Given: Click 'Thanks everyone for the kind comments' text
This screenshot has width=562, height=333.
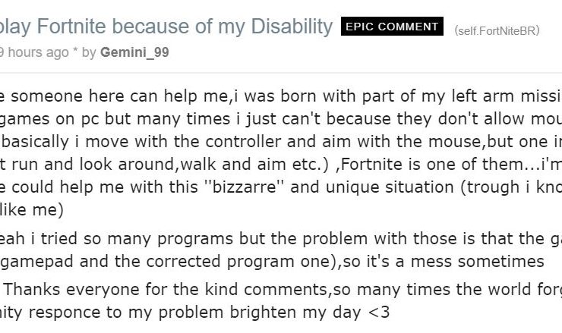Looking at the screenshot, I should coord(168,289).
